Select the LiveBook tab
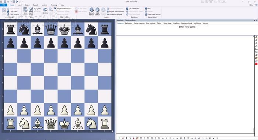The width and height of the screenshot is (258, 140). [x=176, y=23]
